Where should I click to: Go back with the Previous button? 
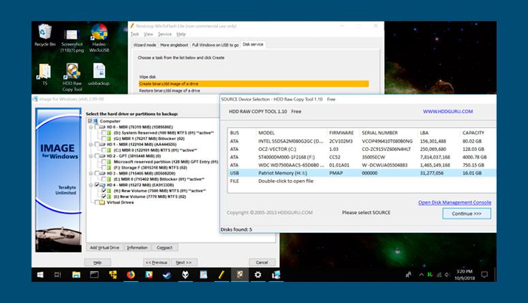156,262
